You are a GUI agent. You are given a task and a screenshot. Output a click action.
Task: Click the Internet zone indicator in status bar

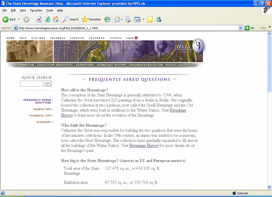pyautogui.click(x=240, y=193)
